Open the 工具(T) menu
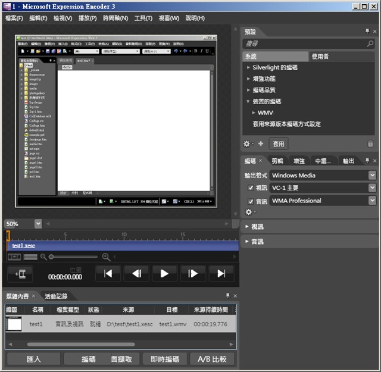The image size is (381, 372). coord(143,18)
